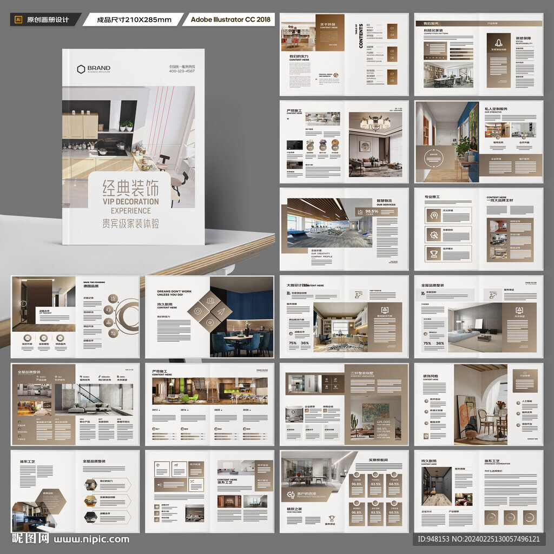Click the orange Ai icon in the header

point(19,20)
